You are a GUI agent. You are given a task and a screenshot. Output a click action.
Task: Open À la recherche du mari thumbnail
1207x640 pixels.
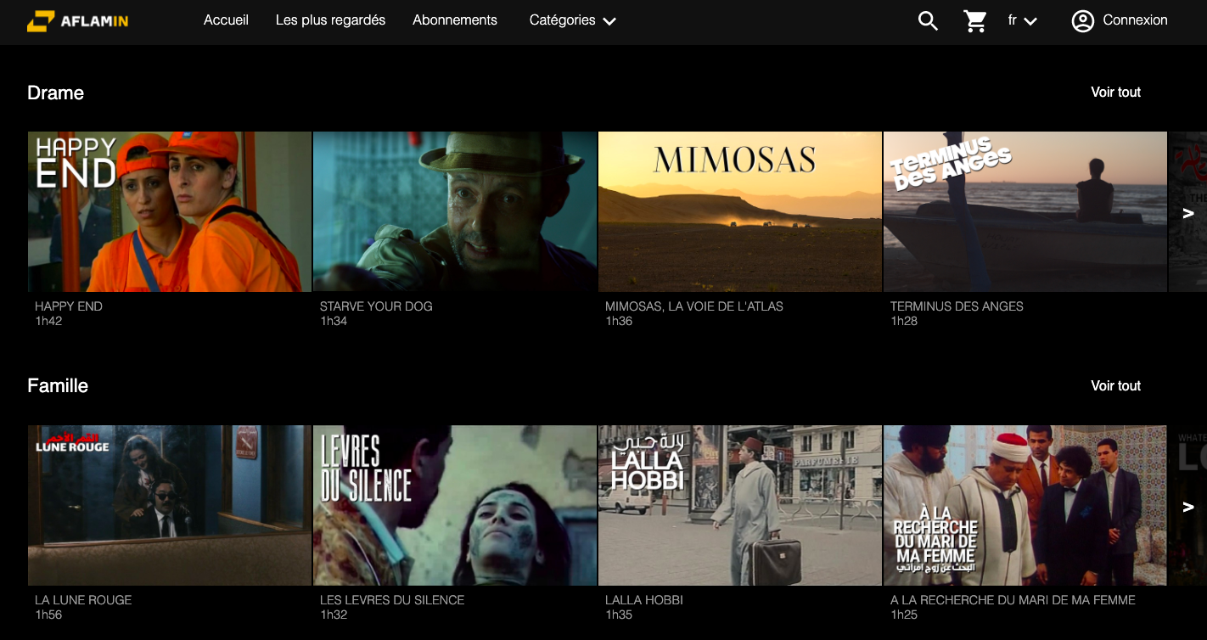1025,505
